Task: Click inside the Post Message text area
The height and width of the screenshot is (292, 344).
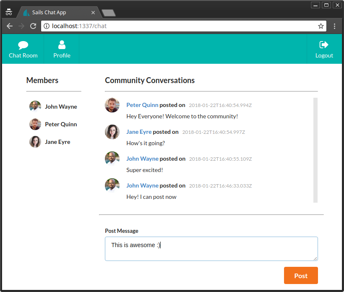Action: pos(211,248)
